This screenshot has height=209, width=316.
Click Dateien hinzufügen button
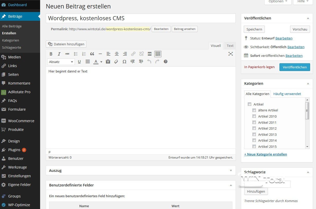tap(66, 44)
